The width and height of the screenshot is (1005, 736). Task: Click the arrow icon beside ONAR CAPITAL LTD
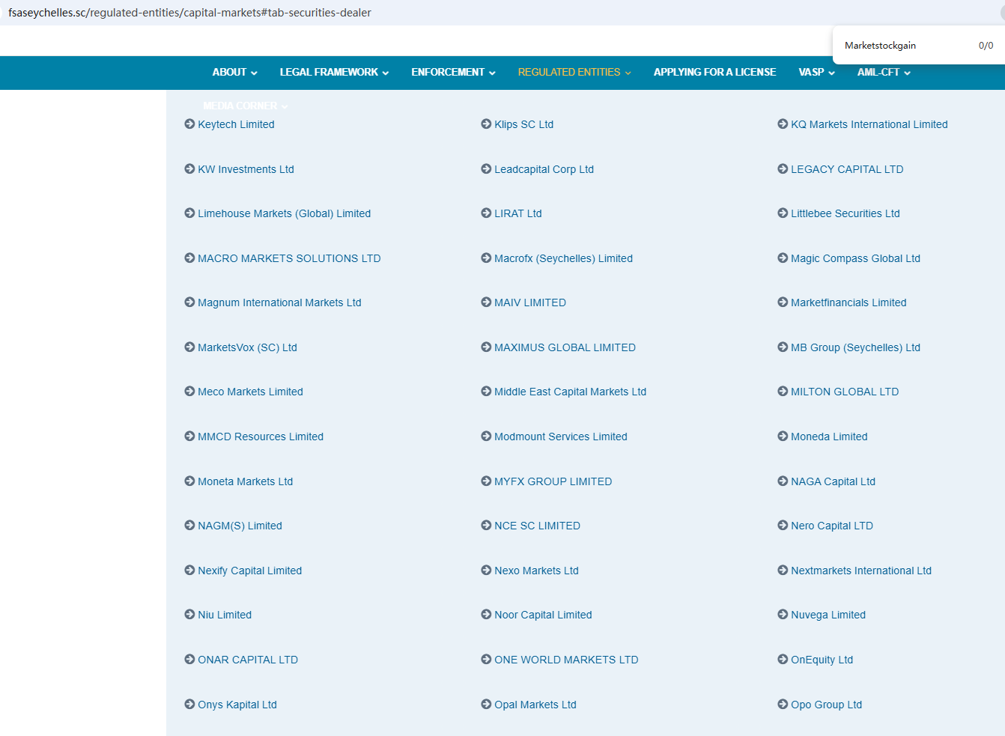point(189,660)
